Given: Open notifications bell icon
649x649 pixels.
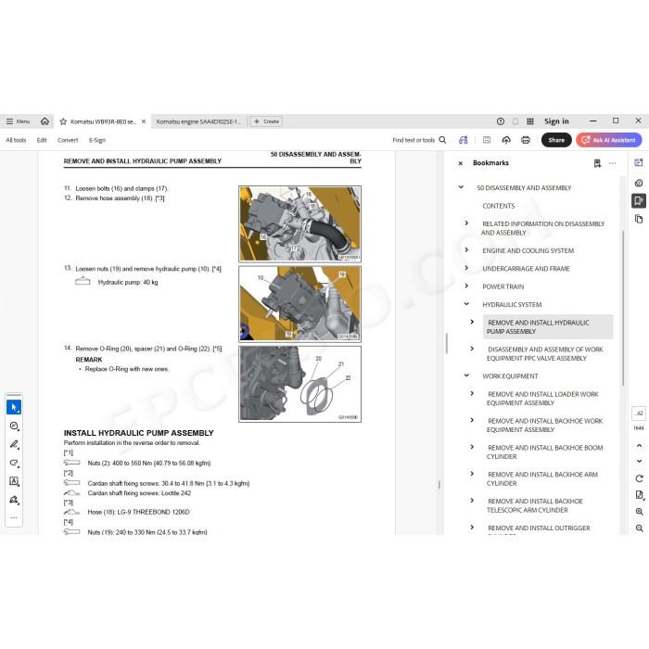Looking at the screenshot, I should pyautogui.click(x=515, y=121).
